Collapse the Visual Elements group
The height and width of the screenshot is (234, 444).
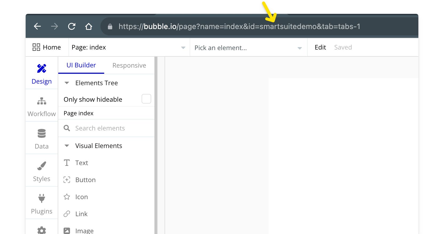pyautogui.click(x=67, y=146)
